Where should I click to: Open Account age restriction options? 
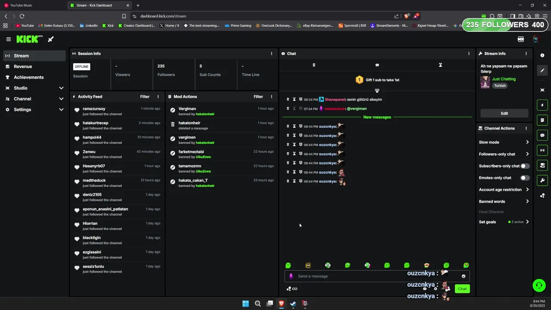pos(504,190)
